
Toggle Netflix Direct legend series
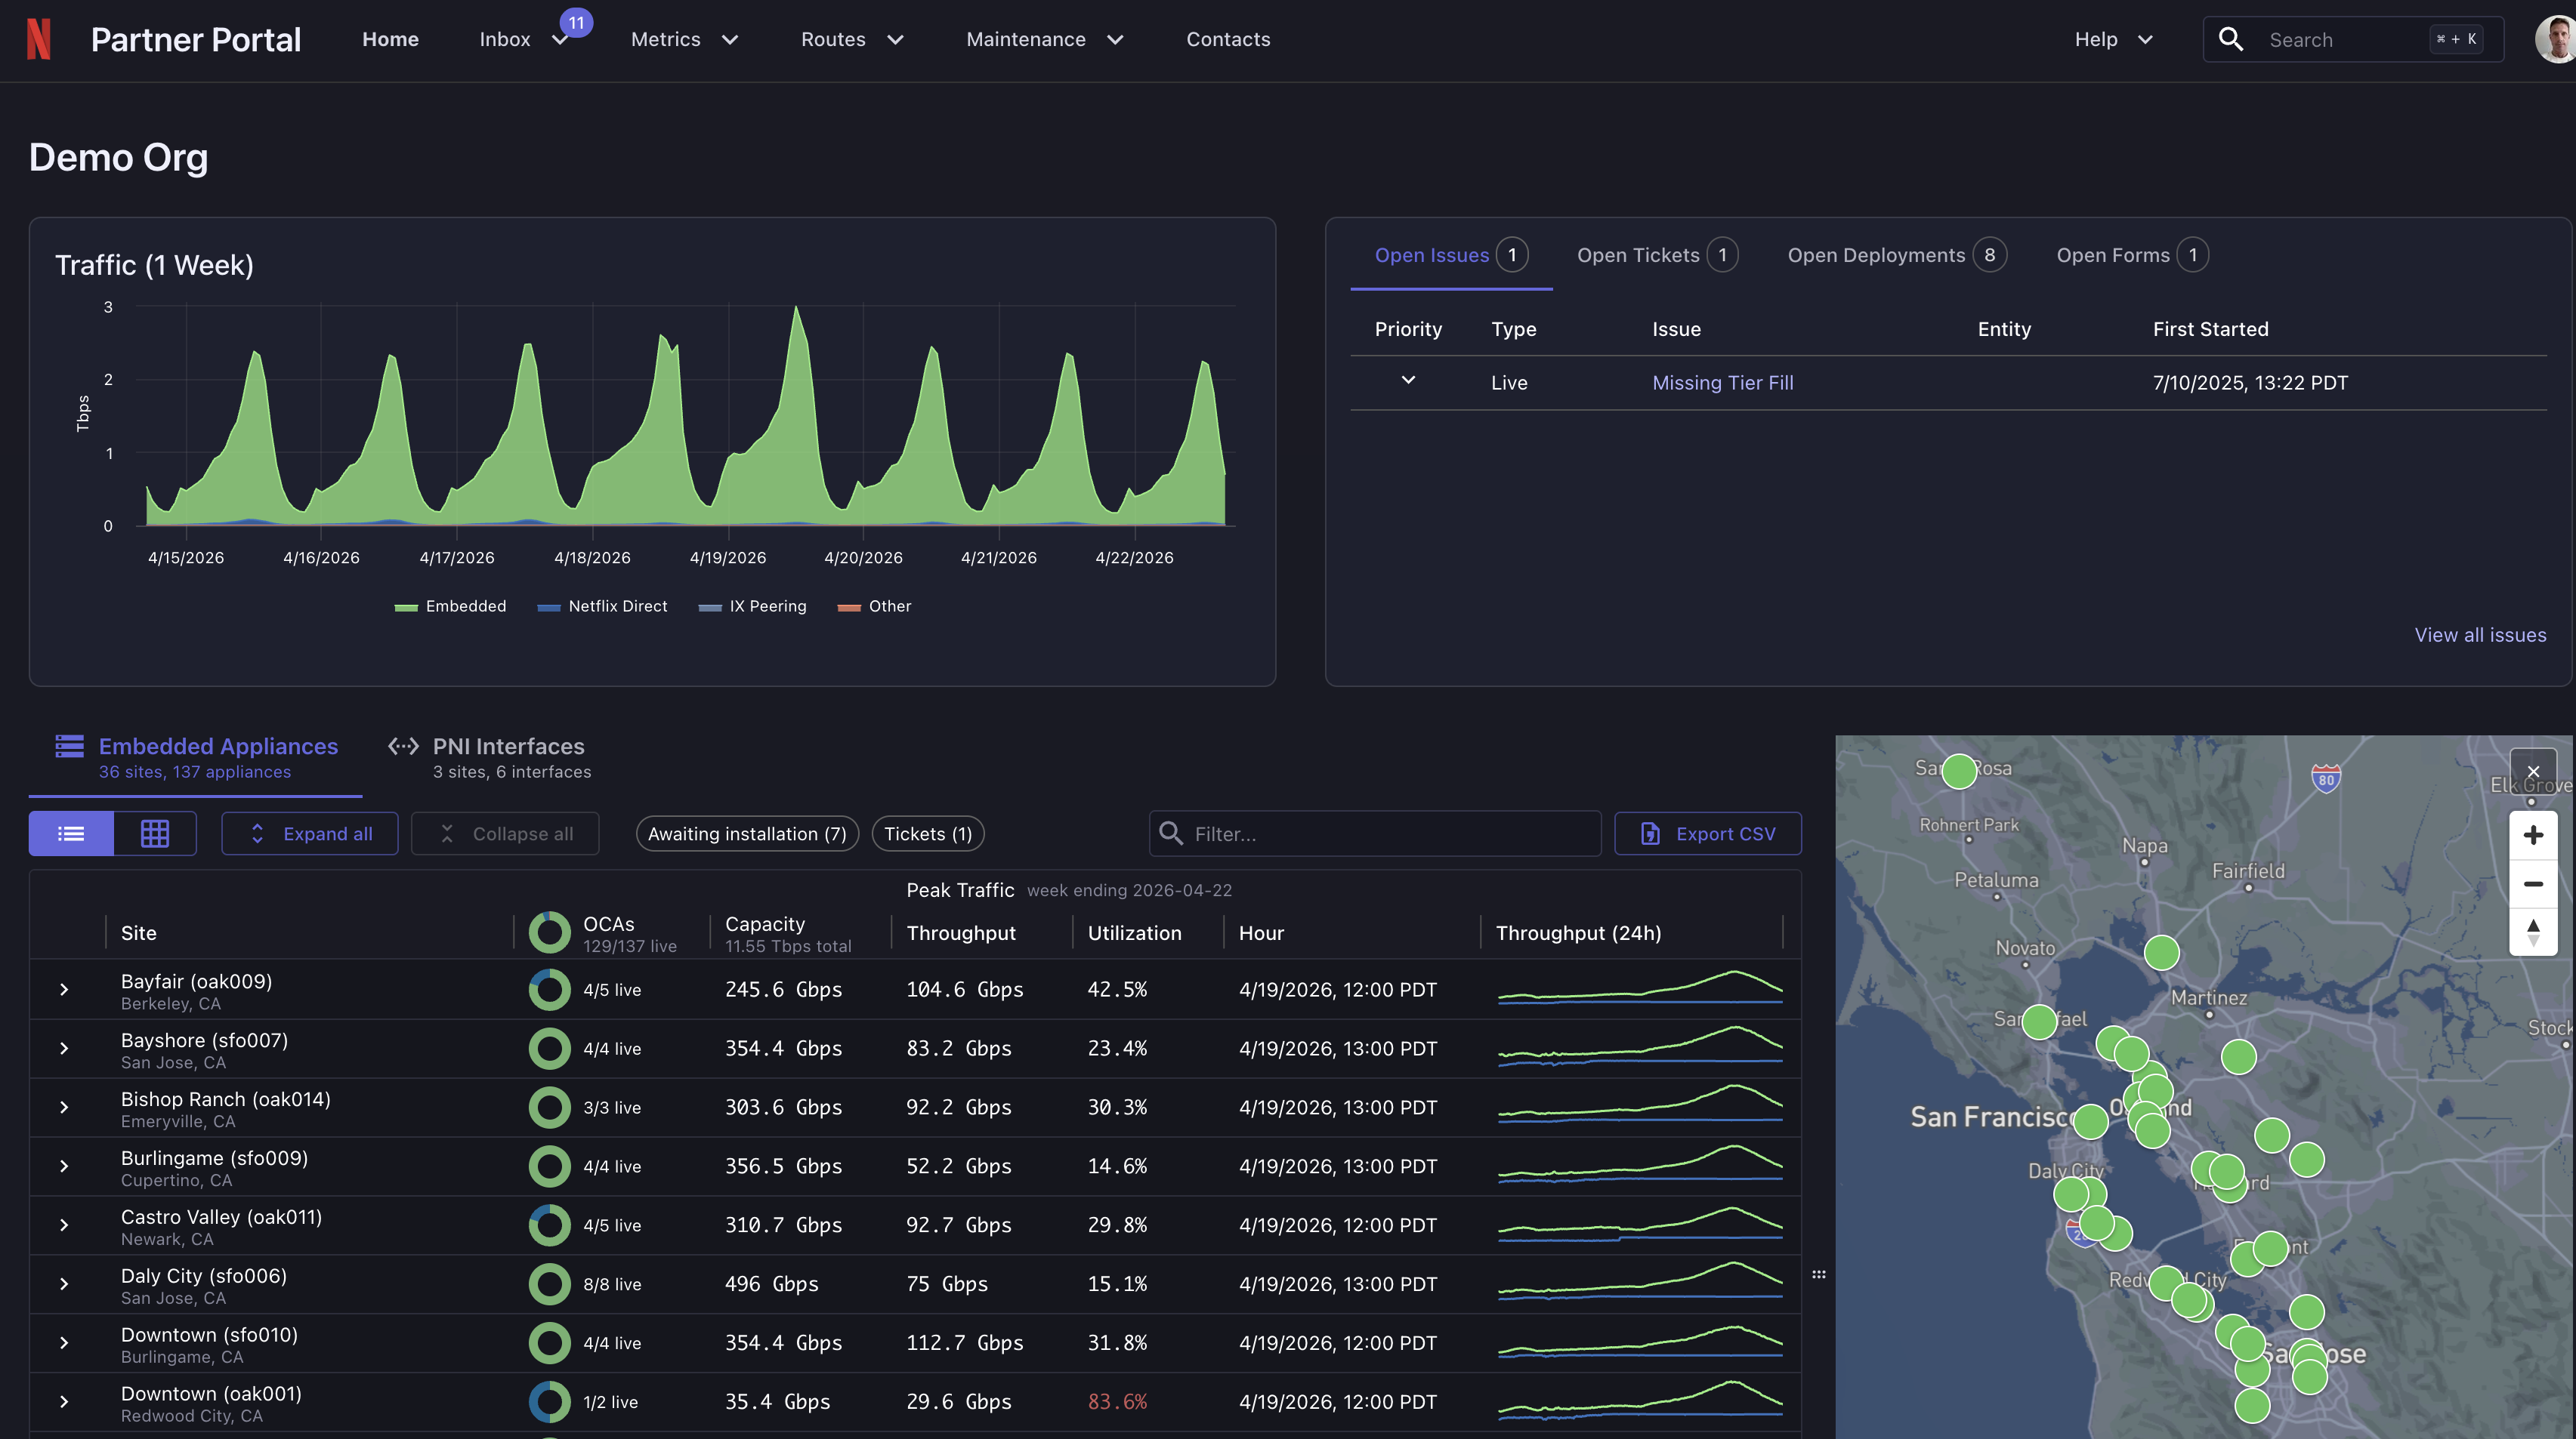[x=602, y=606]
